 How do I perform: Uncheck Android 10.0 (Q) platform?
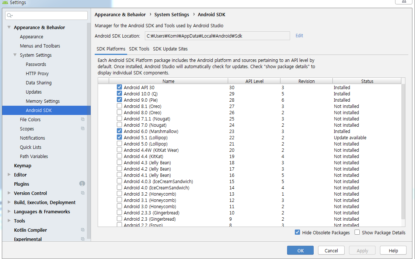(119, 93)
